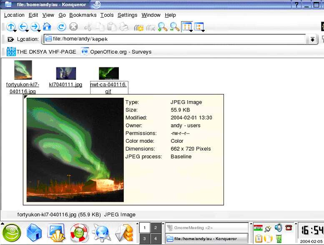Click the Paste clipboard icon

[x=112, y=27]
